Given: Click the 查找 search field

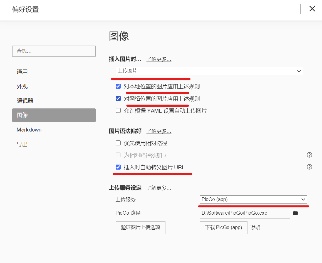Looking at the screenshot, I should pos(54,51).
